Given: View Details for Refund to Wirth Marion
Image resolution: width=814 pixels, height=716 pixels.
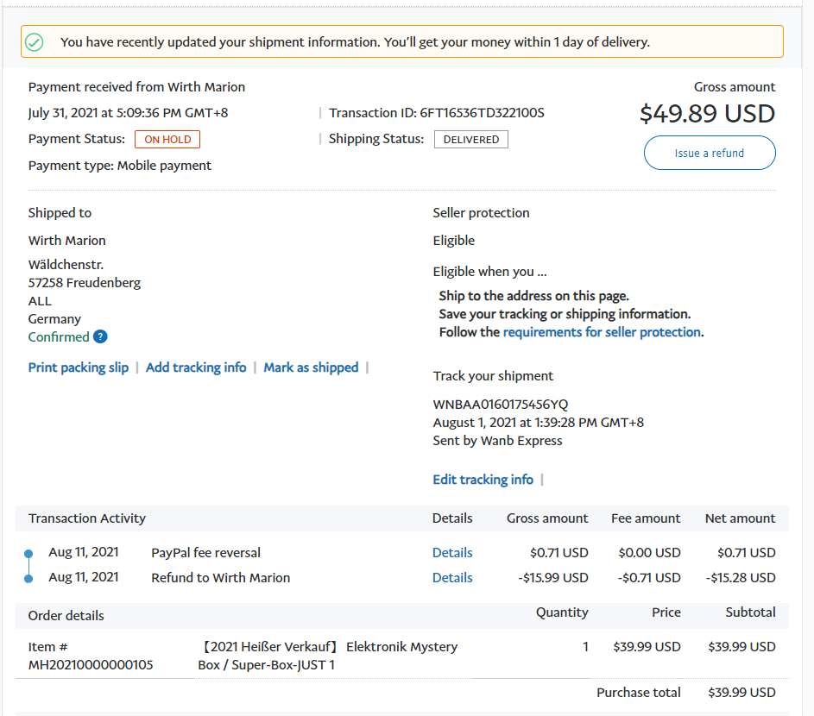Looking at the screenshot, I should pos(452,578).
